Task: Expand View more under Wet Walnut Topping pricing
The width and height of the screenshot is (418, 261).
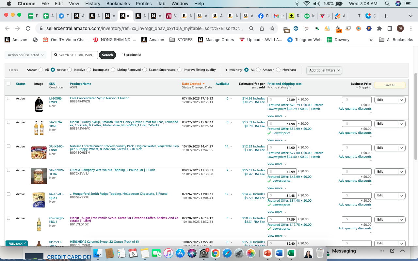Action: click(x=277, y=188)
